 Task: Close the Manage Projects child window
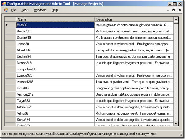(180, 10)
